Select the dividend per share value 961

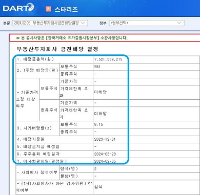coord(97,67)
